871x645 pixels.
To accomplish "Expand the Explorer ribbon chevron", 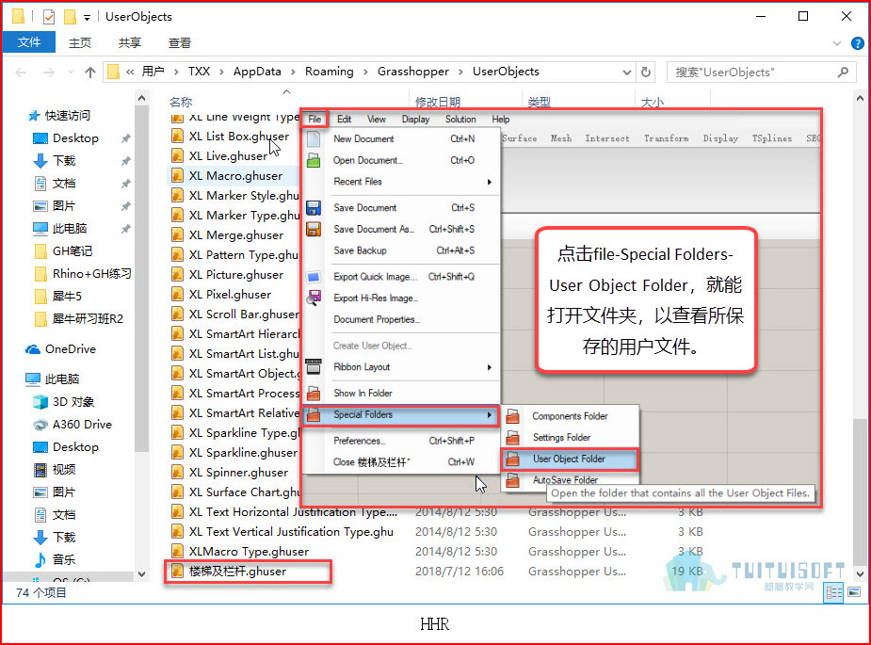I will 837,43.
